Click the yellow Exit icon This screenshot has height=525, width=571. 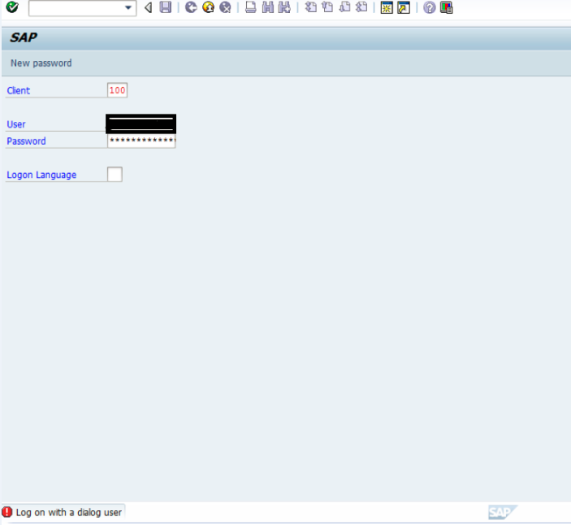[208, 7]
